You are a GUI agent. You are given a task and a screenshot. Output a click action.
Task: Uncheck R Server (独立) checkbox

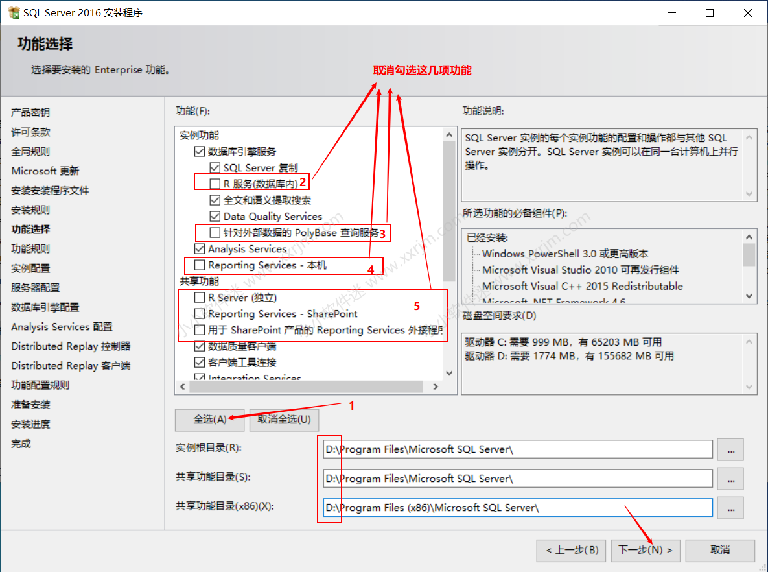(x=200, y=297)
